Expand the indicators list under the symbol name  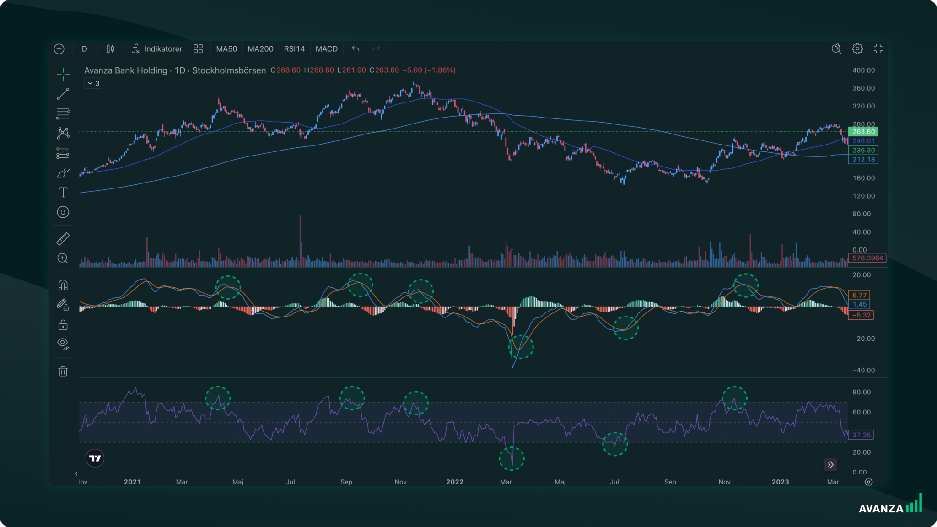point(92,83)
